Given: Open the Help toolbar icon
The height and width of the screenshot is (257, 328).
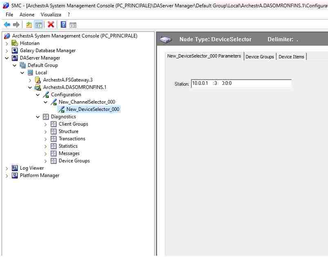Looking at the screenshot, I should 63,24.
